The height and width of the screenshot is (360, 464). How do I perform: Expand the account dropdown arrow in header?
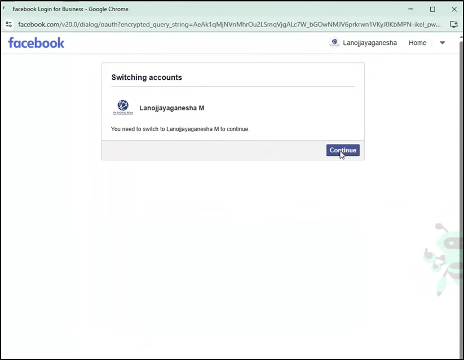click(443, 43)
